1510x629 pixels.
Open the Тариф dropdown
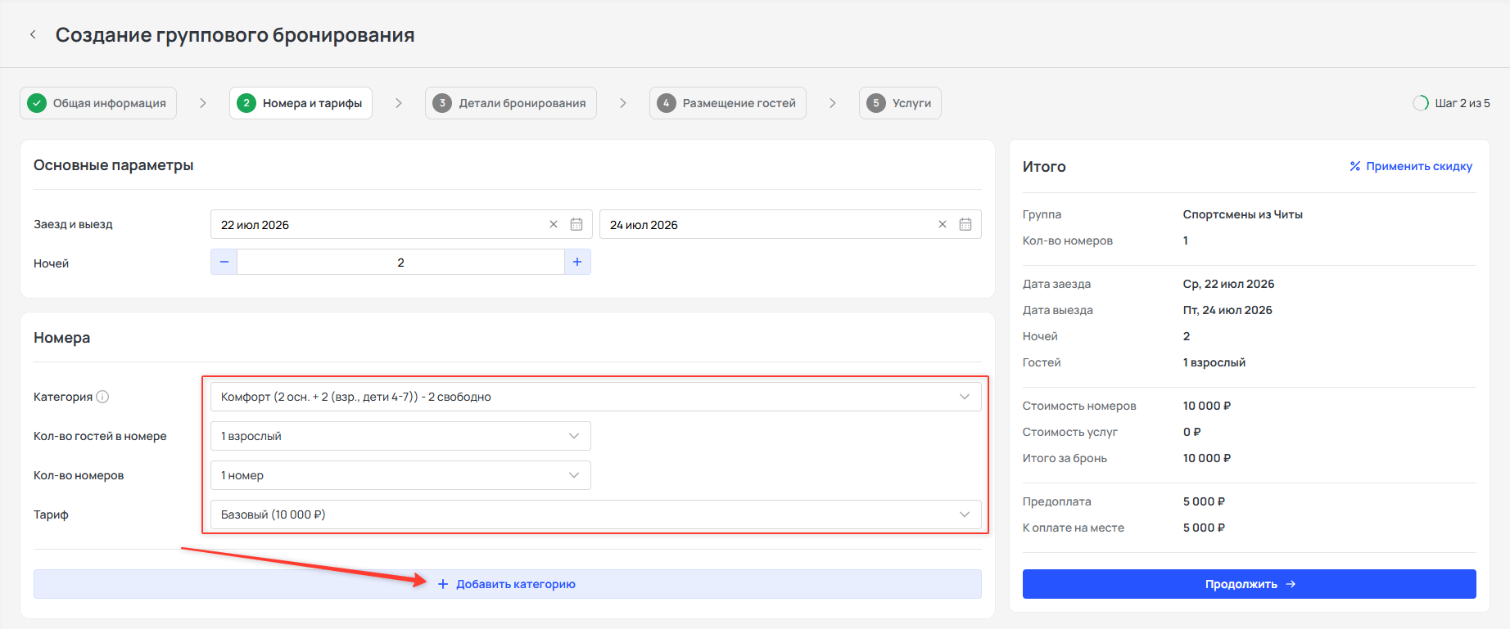(596, 514)
